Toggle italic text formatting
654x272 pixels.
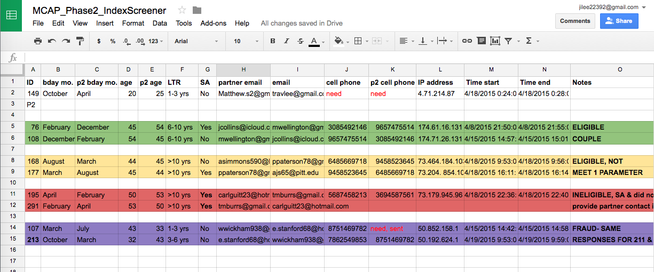pyautogui.click(x=287, y=41)
